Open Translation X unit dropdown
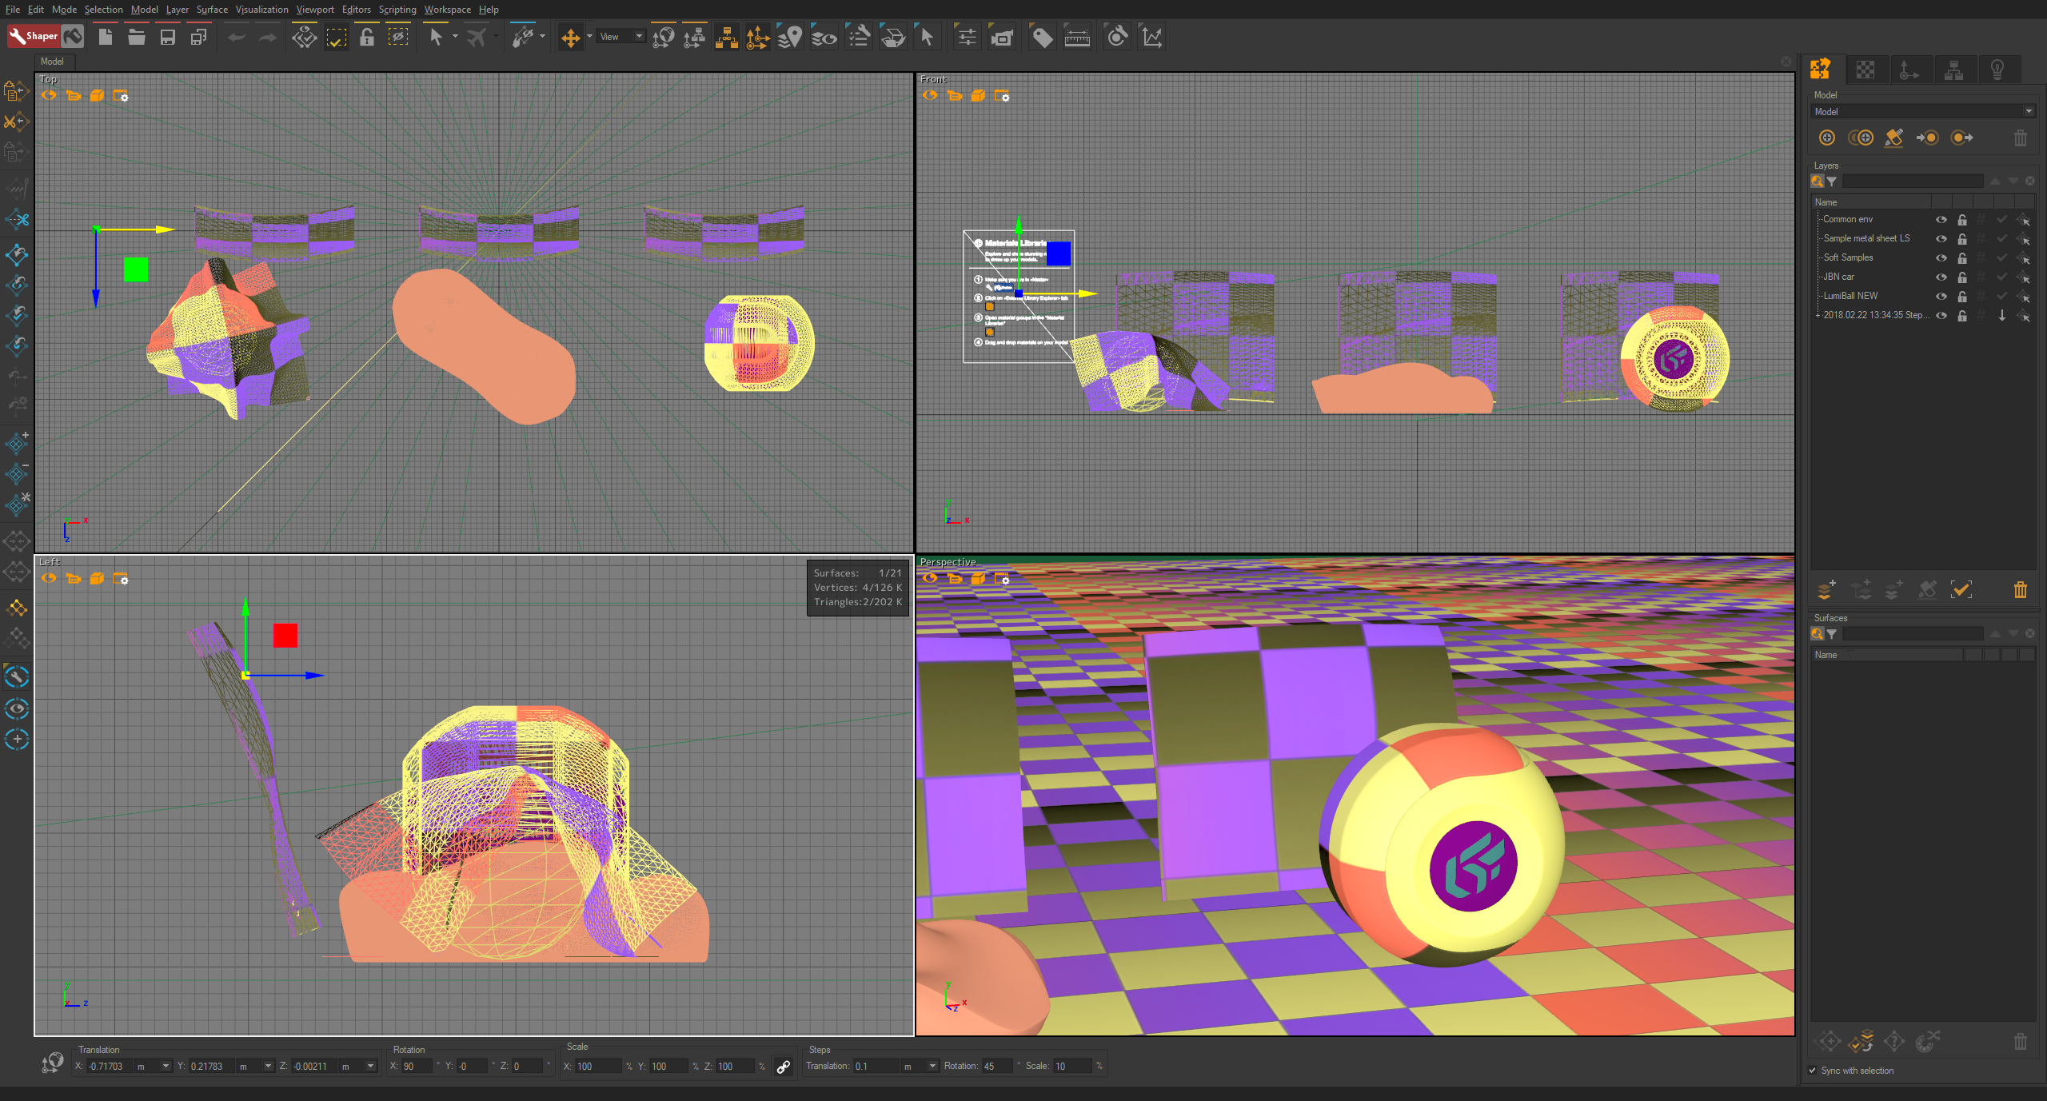Screen dimensions: 2047x1101 click(166, 1067)
